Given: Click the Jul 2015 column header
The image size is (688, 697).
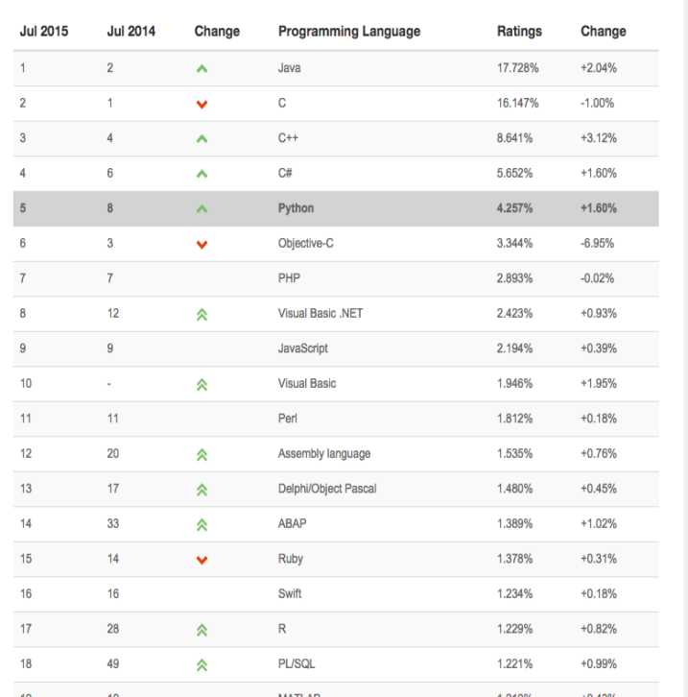Looking at the screenshot, I should tap(44, 31).
